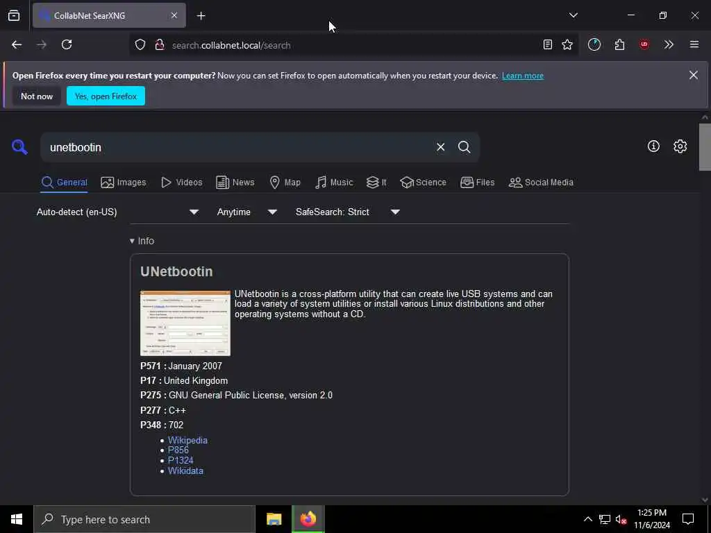The image size is (711, 533).
Task: Dismiss the Firefox startup notification
Action: (x=694, y=75)
